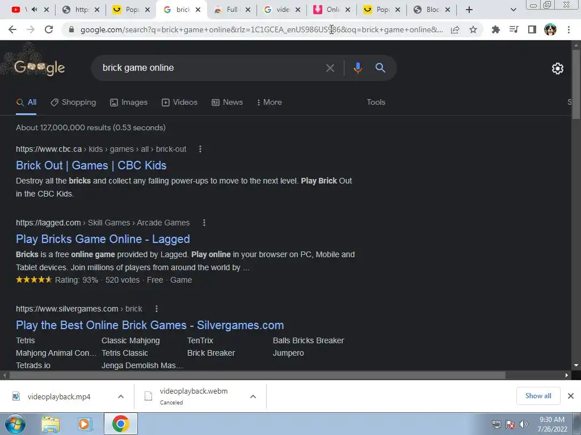Image resolution: width=581 pixels, height=435 pixels.
Task: Clear the search box text
Action: click(x=330, y=68)
